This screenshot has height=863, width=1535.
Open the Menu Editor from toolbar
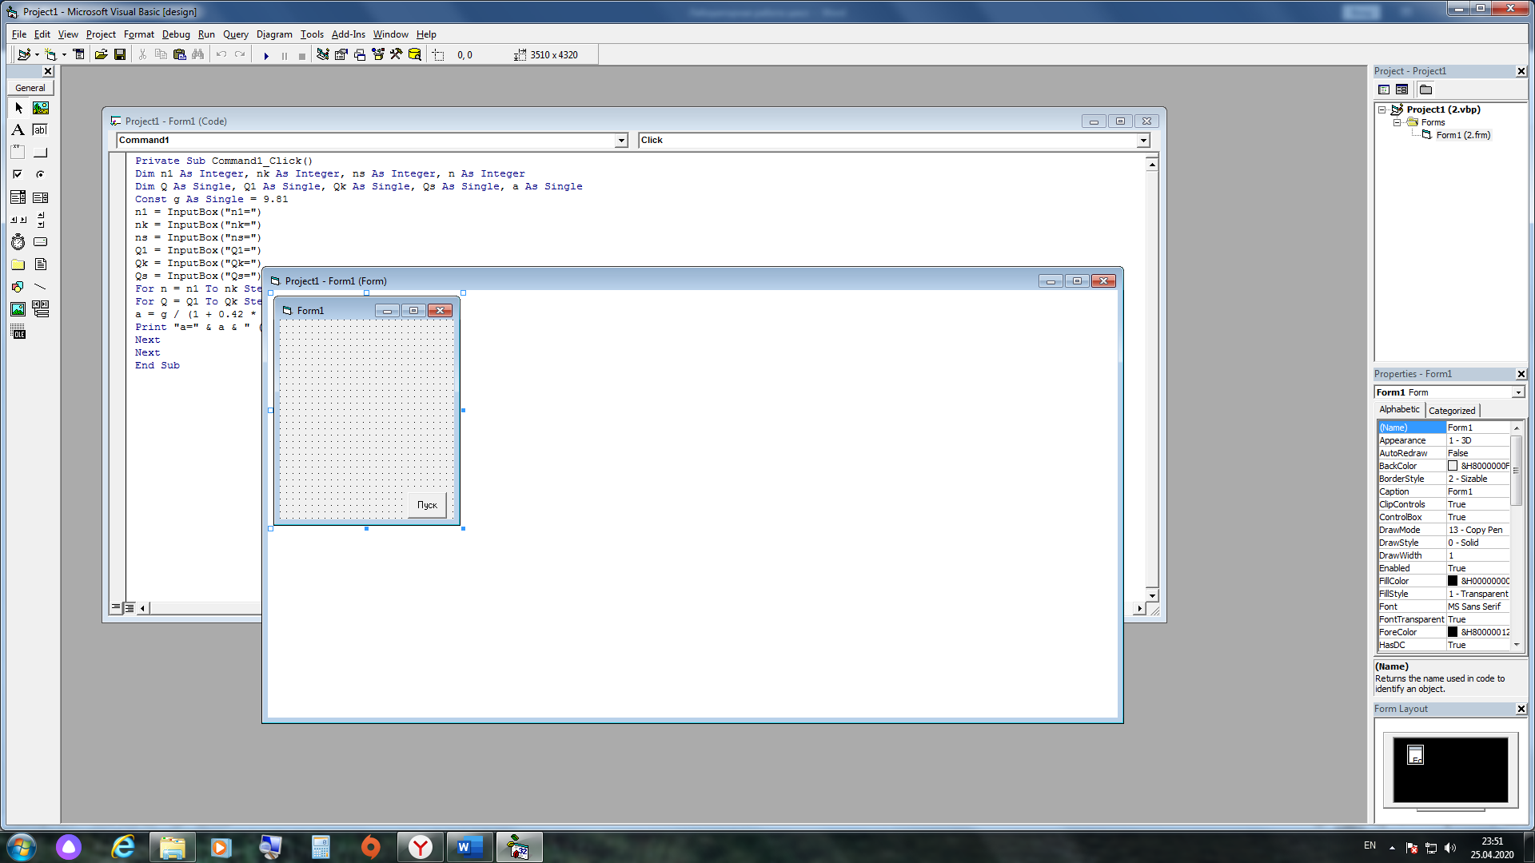pyautogui.click(x=78, y=54)
